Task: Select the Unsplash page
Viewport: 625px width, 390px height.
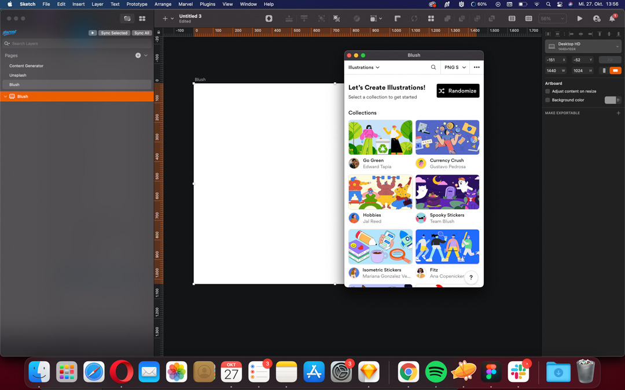Action: (76, 75)
